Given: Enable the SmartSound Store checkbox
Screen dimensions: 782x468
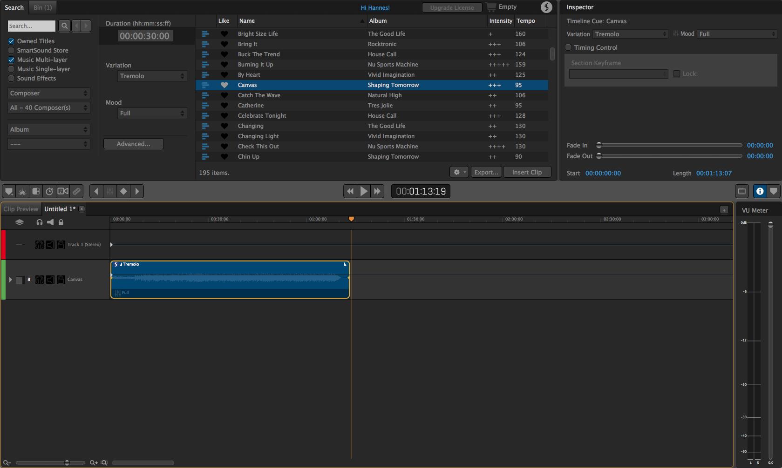Looking at the screenshot, I should coord(11,50).
